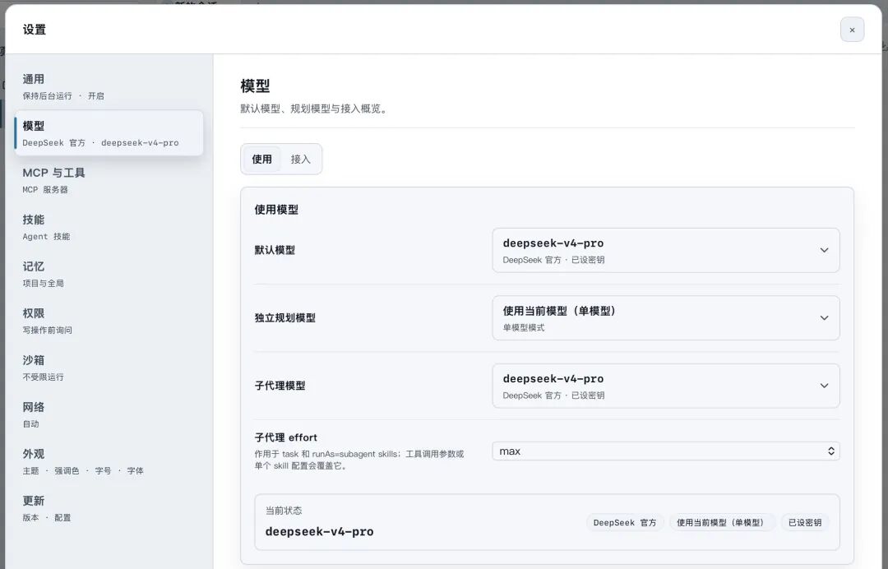Screen dimensions: 888x569
Task: Click the 单模型模式 hint text
Action: pyautogui.click(x=524, y=328)
